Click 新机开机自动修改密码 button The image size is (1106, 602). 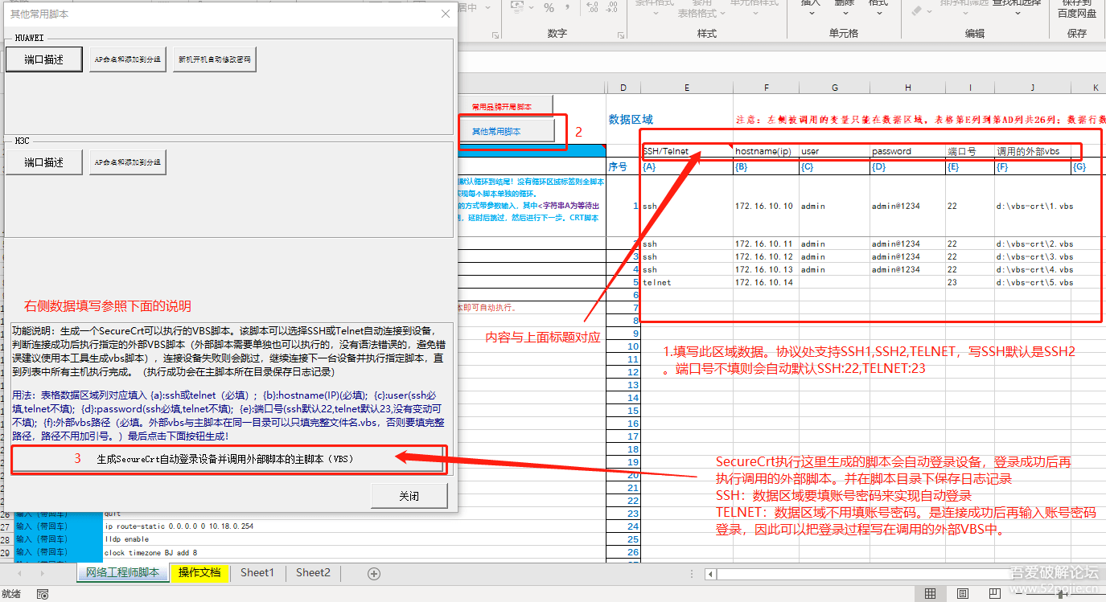[x=214, y=59]
